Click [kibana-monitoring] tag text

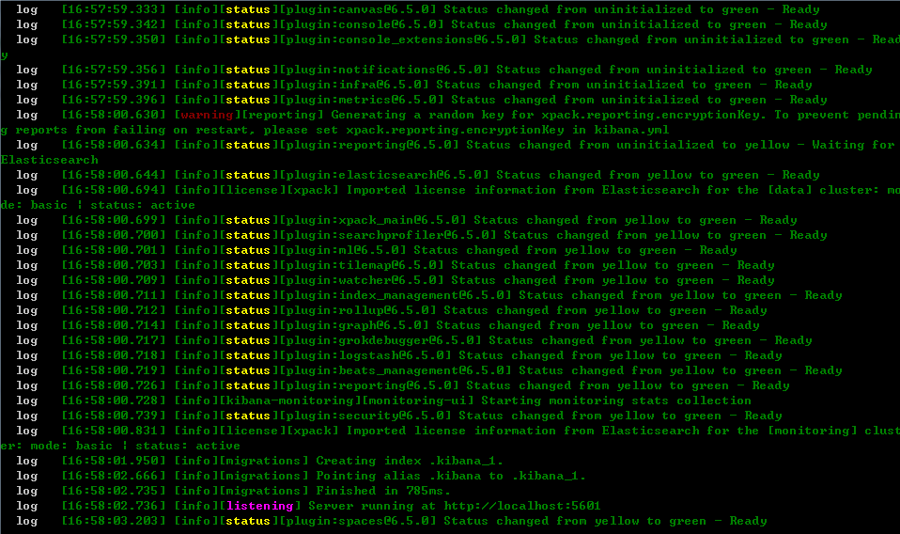pyautogui.click(x=290, y=400)
